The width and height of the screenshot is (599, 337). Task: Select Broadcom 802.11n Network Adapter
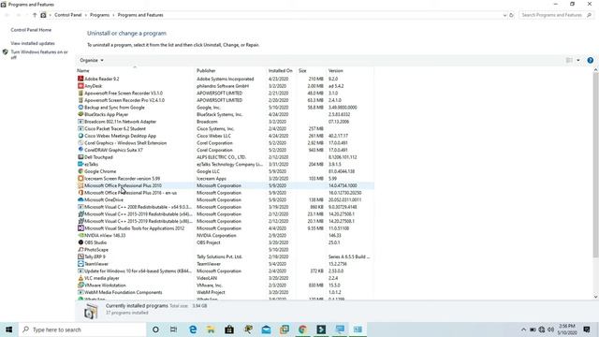225,122
